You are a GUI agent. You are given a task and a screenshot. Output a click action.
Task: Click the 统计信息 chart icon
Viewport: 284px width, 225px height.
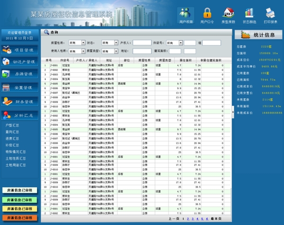pyautogui.click(x=245, y=35)
